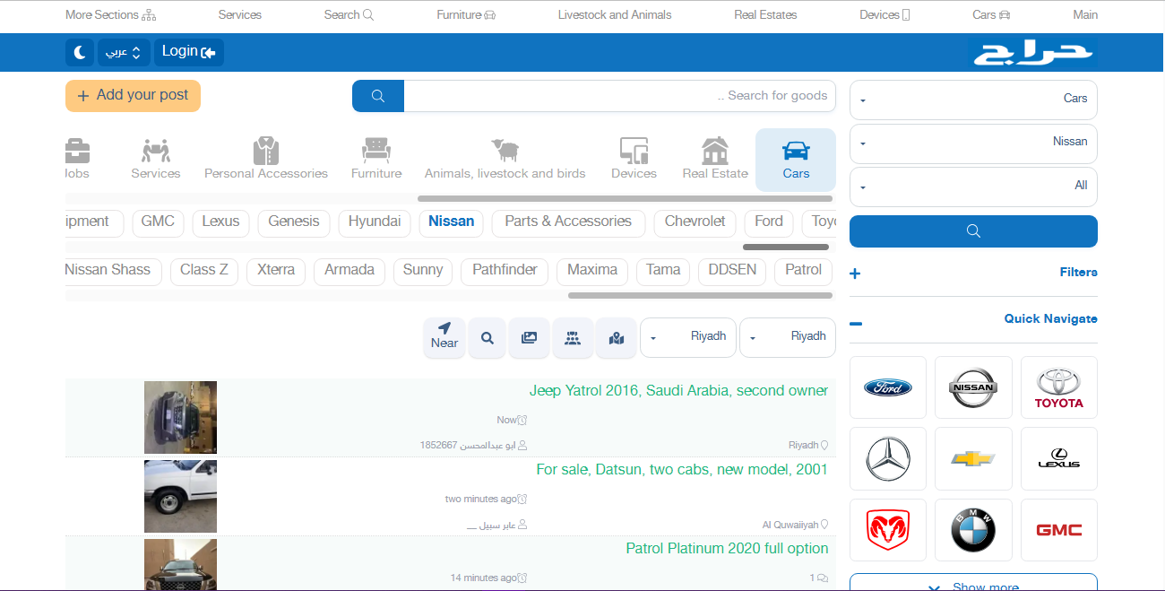Select the Real Estate category icon
Image resolution: width=1165 pixels, height=591 pixels.
click(x=715, y=160)
